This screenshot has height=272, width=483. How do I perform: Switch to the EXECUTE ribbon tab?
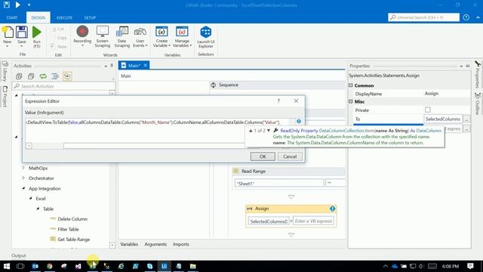tap(64, 17)
